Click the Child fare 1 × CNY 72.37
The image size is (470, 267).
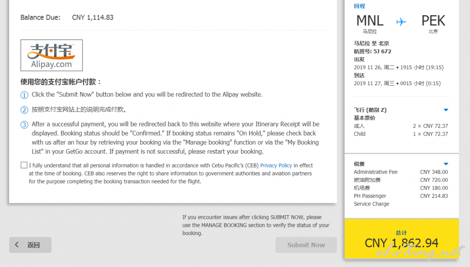tap(431, 134)
